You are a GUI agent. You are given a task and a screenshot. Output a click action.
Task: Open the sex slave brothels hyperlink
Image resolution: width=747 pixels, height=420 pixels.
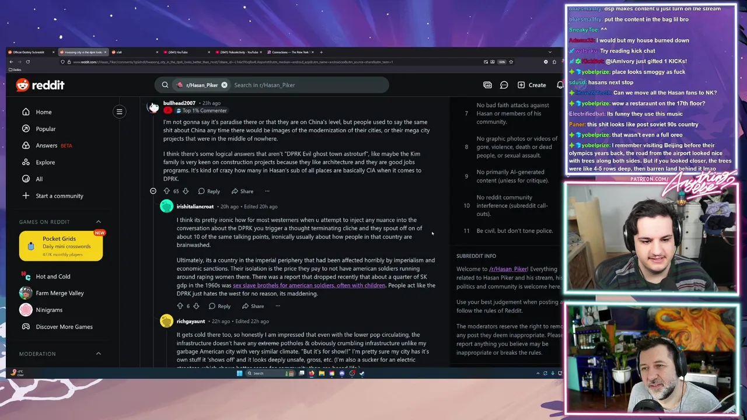[309, 285]
